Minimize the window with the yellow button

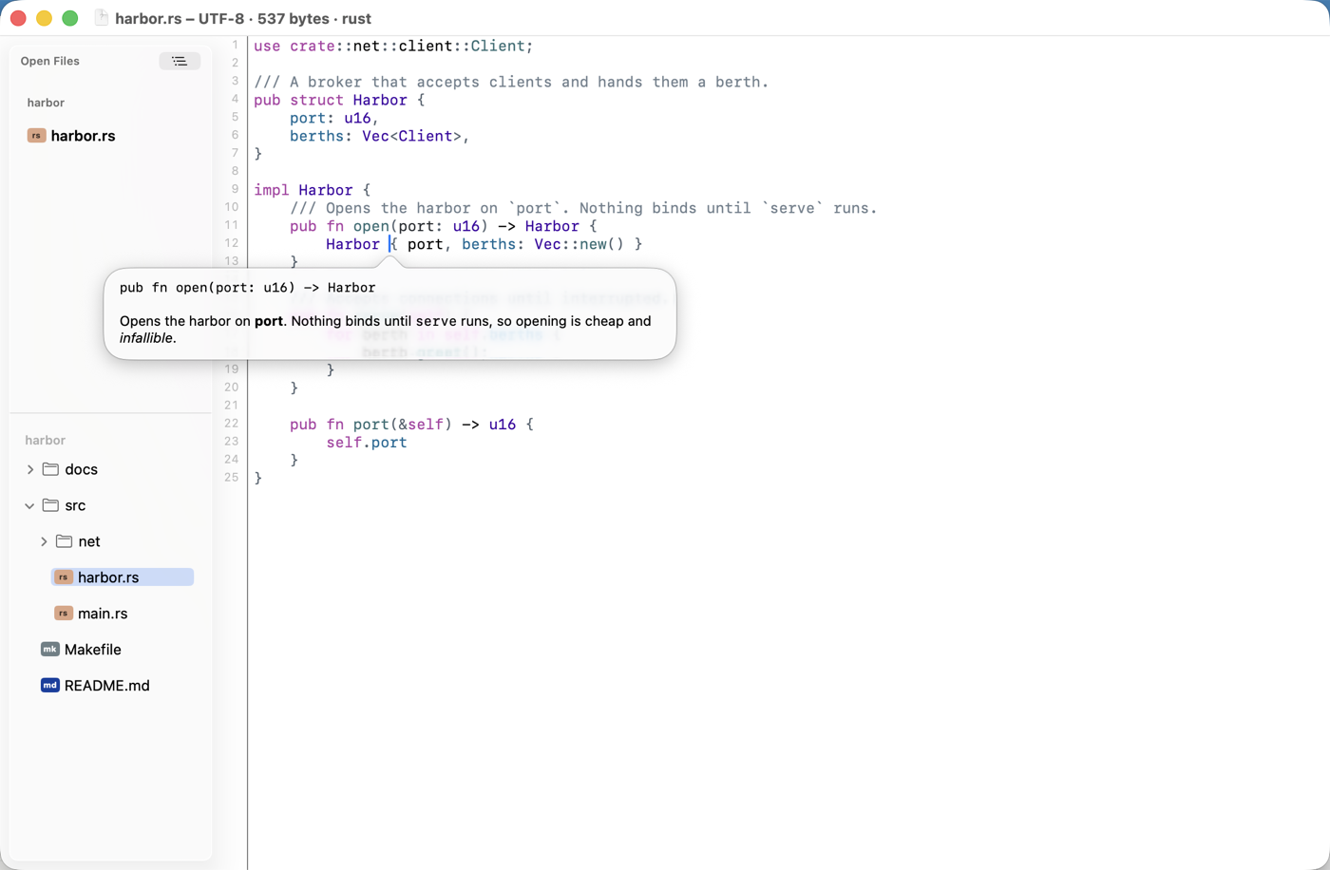tap(44, 18)
